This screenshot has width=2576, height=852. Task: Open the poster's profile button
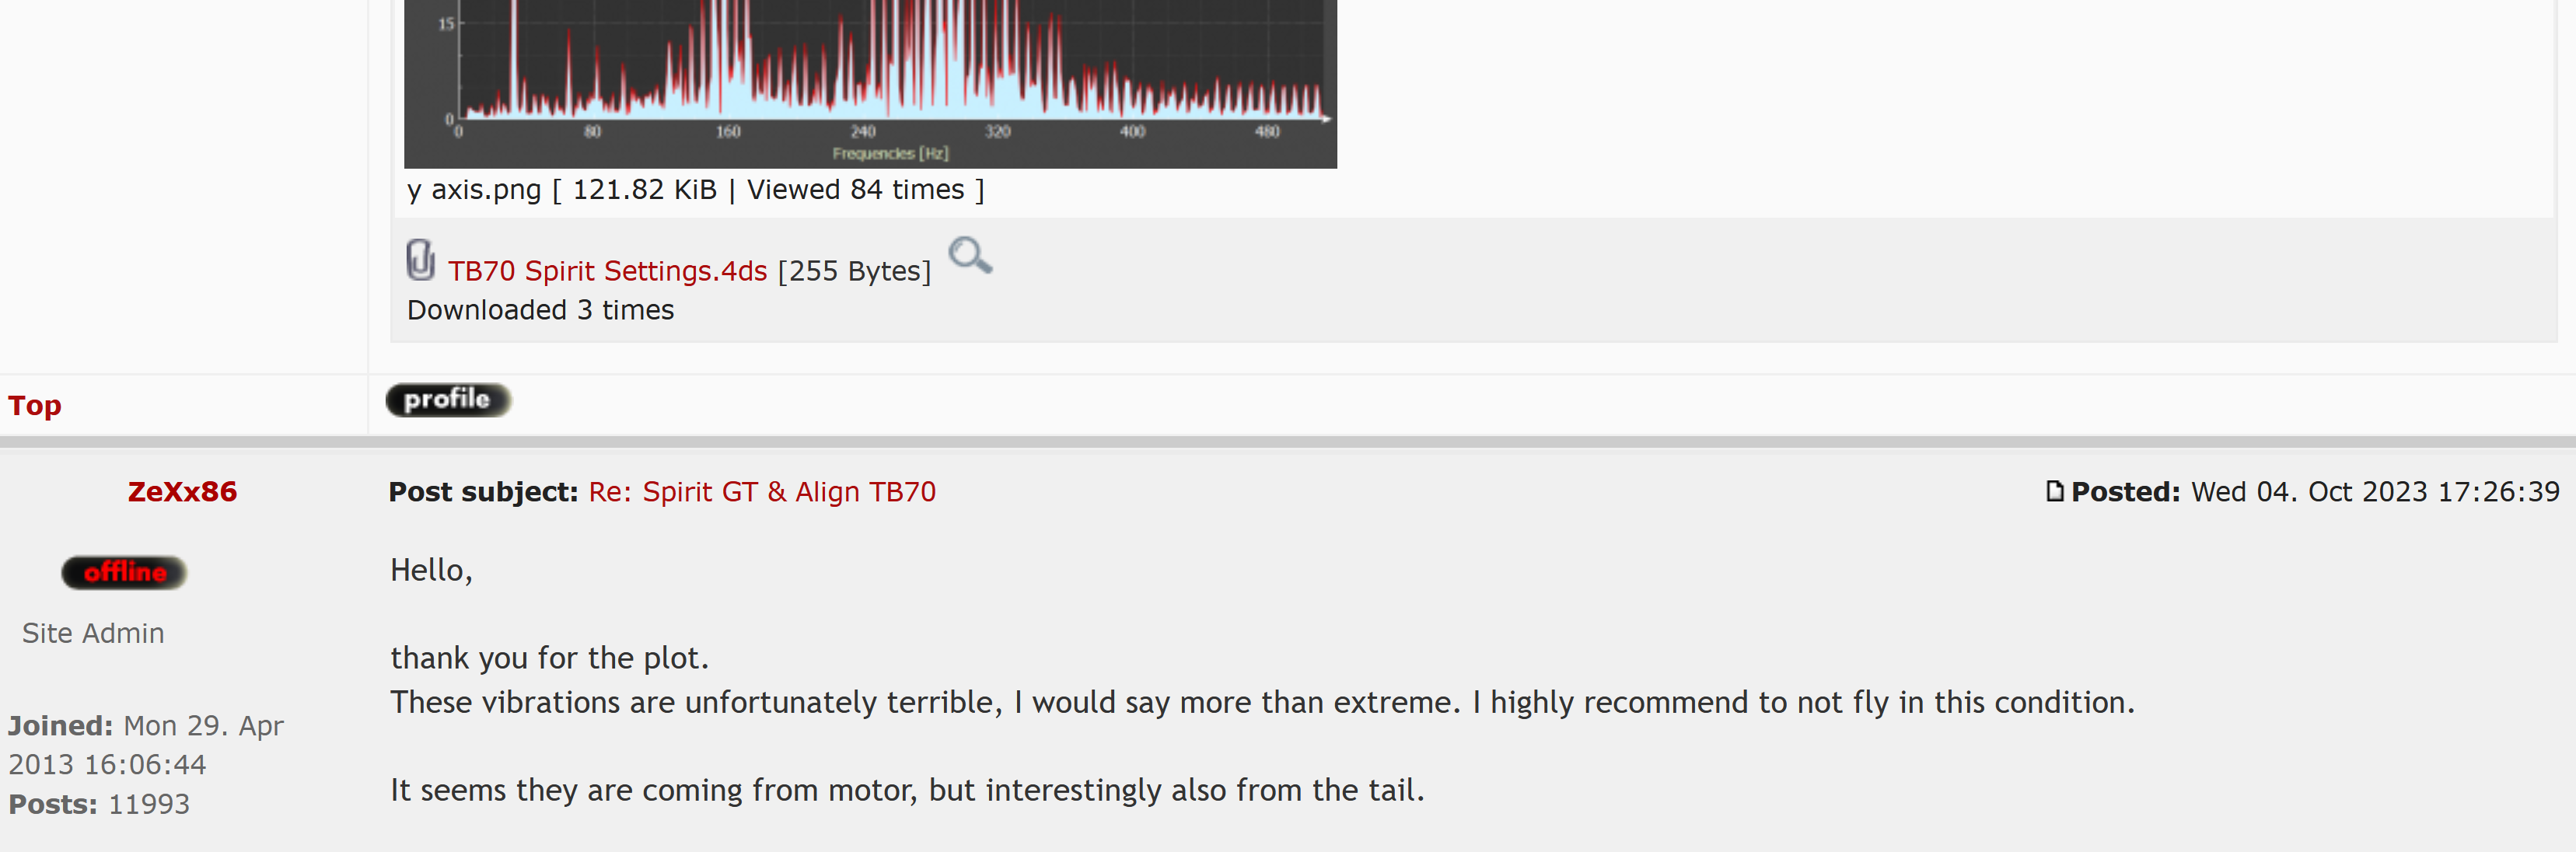tap(448, 400)
